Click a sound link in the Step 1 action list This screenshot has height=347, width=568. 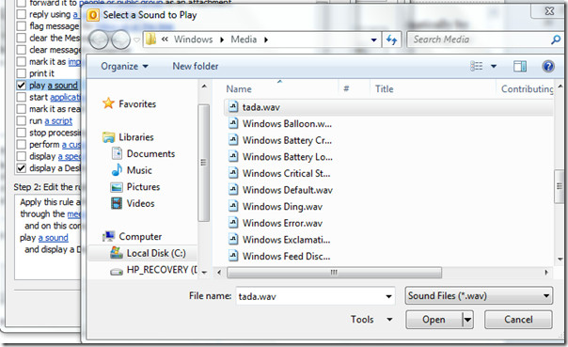tap(63, 86)
